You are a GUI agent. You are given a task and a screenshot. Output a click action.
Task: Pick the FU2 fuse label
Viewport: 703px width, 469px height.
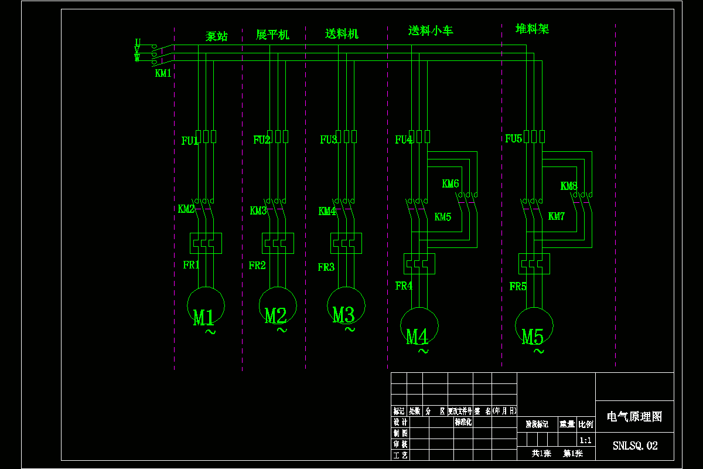pyautogui.click(x=262, y=140)
